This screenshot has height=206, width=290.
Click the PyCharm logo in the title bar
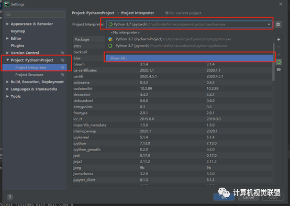coord(7,4)
